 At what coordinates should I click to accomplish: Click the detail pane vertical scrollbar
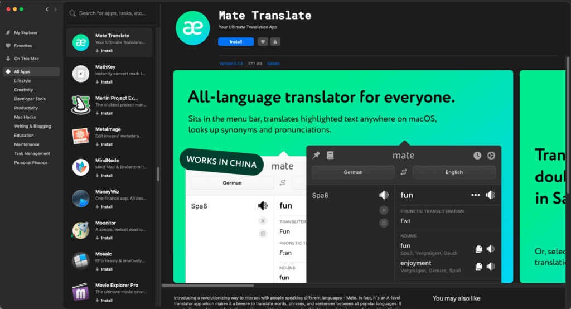pos(568,124)
